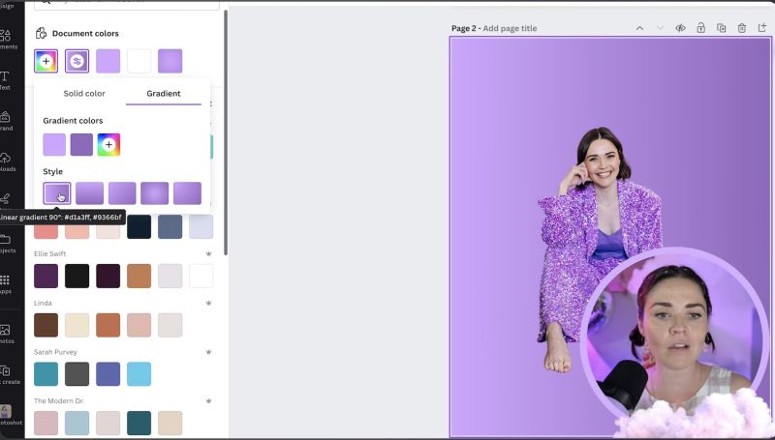Click the Ellie Swift palette name

tap(50, 253)
